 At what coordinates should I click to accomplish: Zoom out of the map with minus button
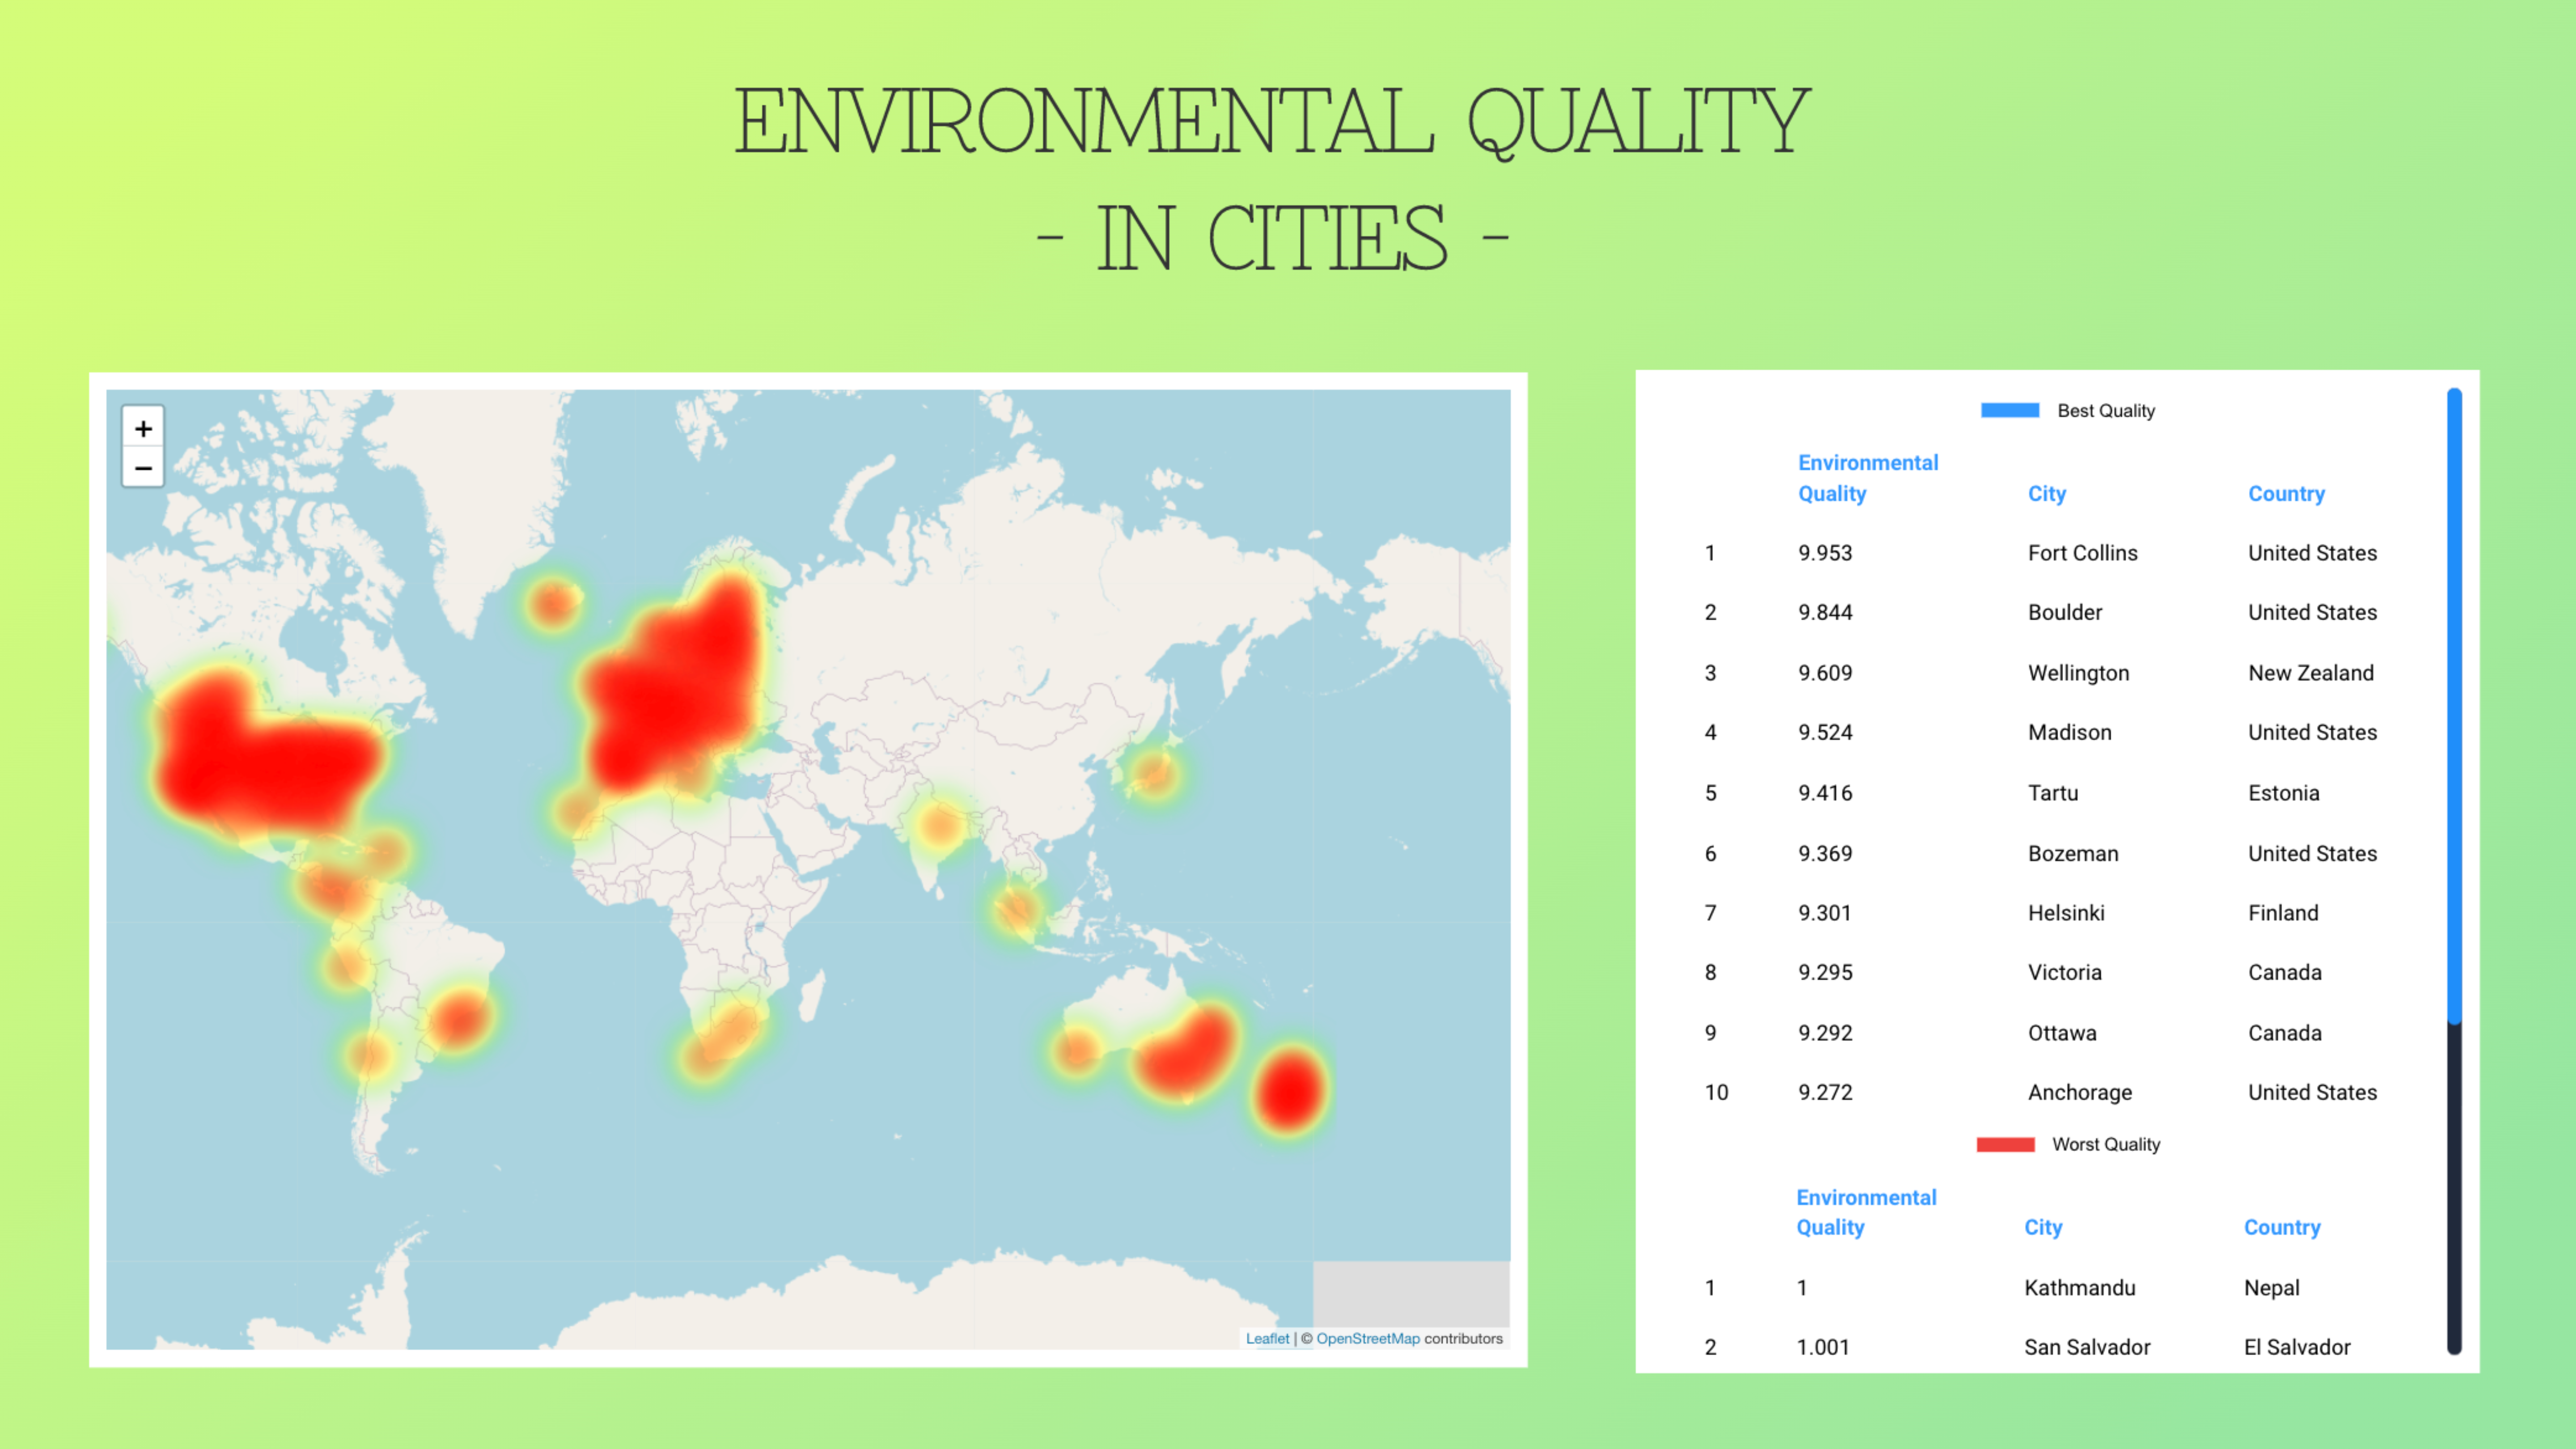pos(143,468)
